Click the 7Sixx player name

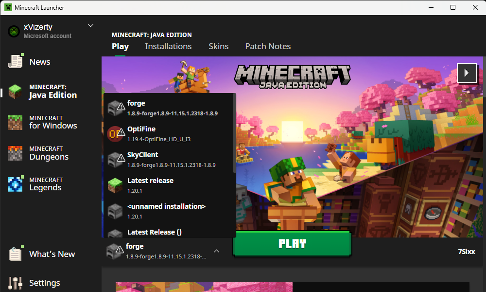(x=467, y=252)
